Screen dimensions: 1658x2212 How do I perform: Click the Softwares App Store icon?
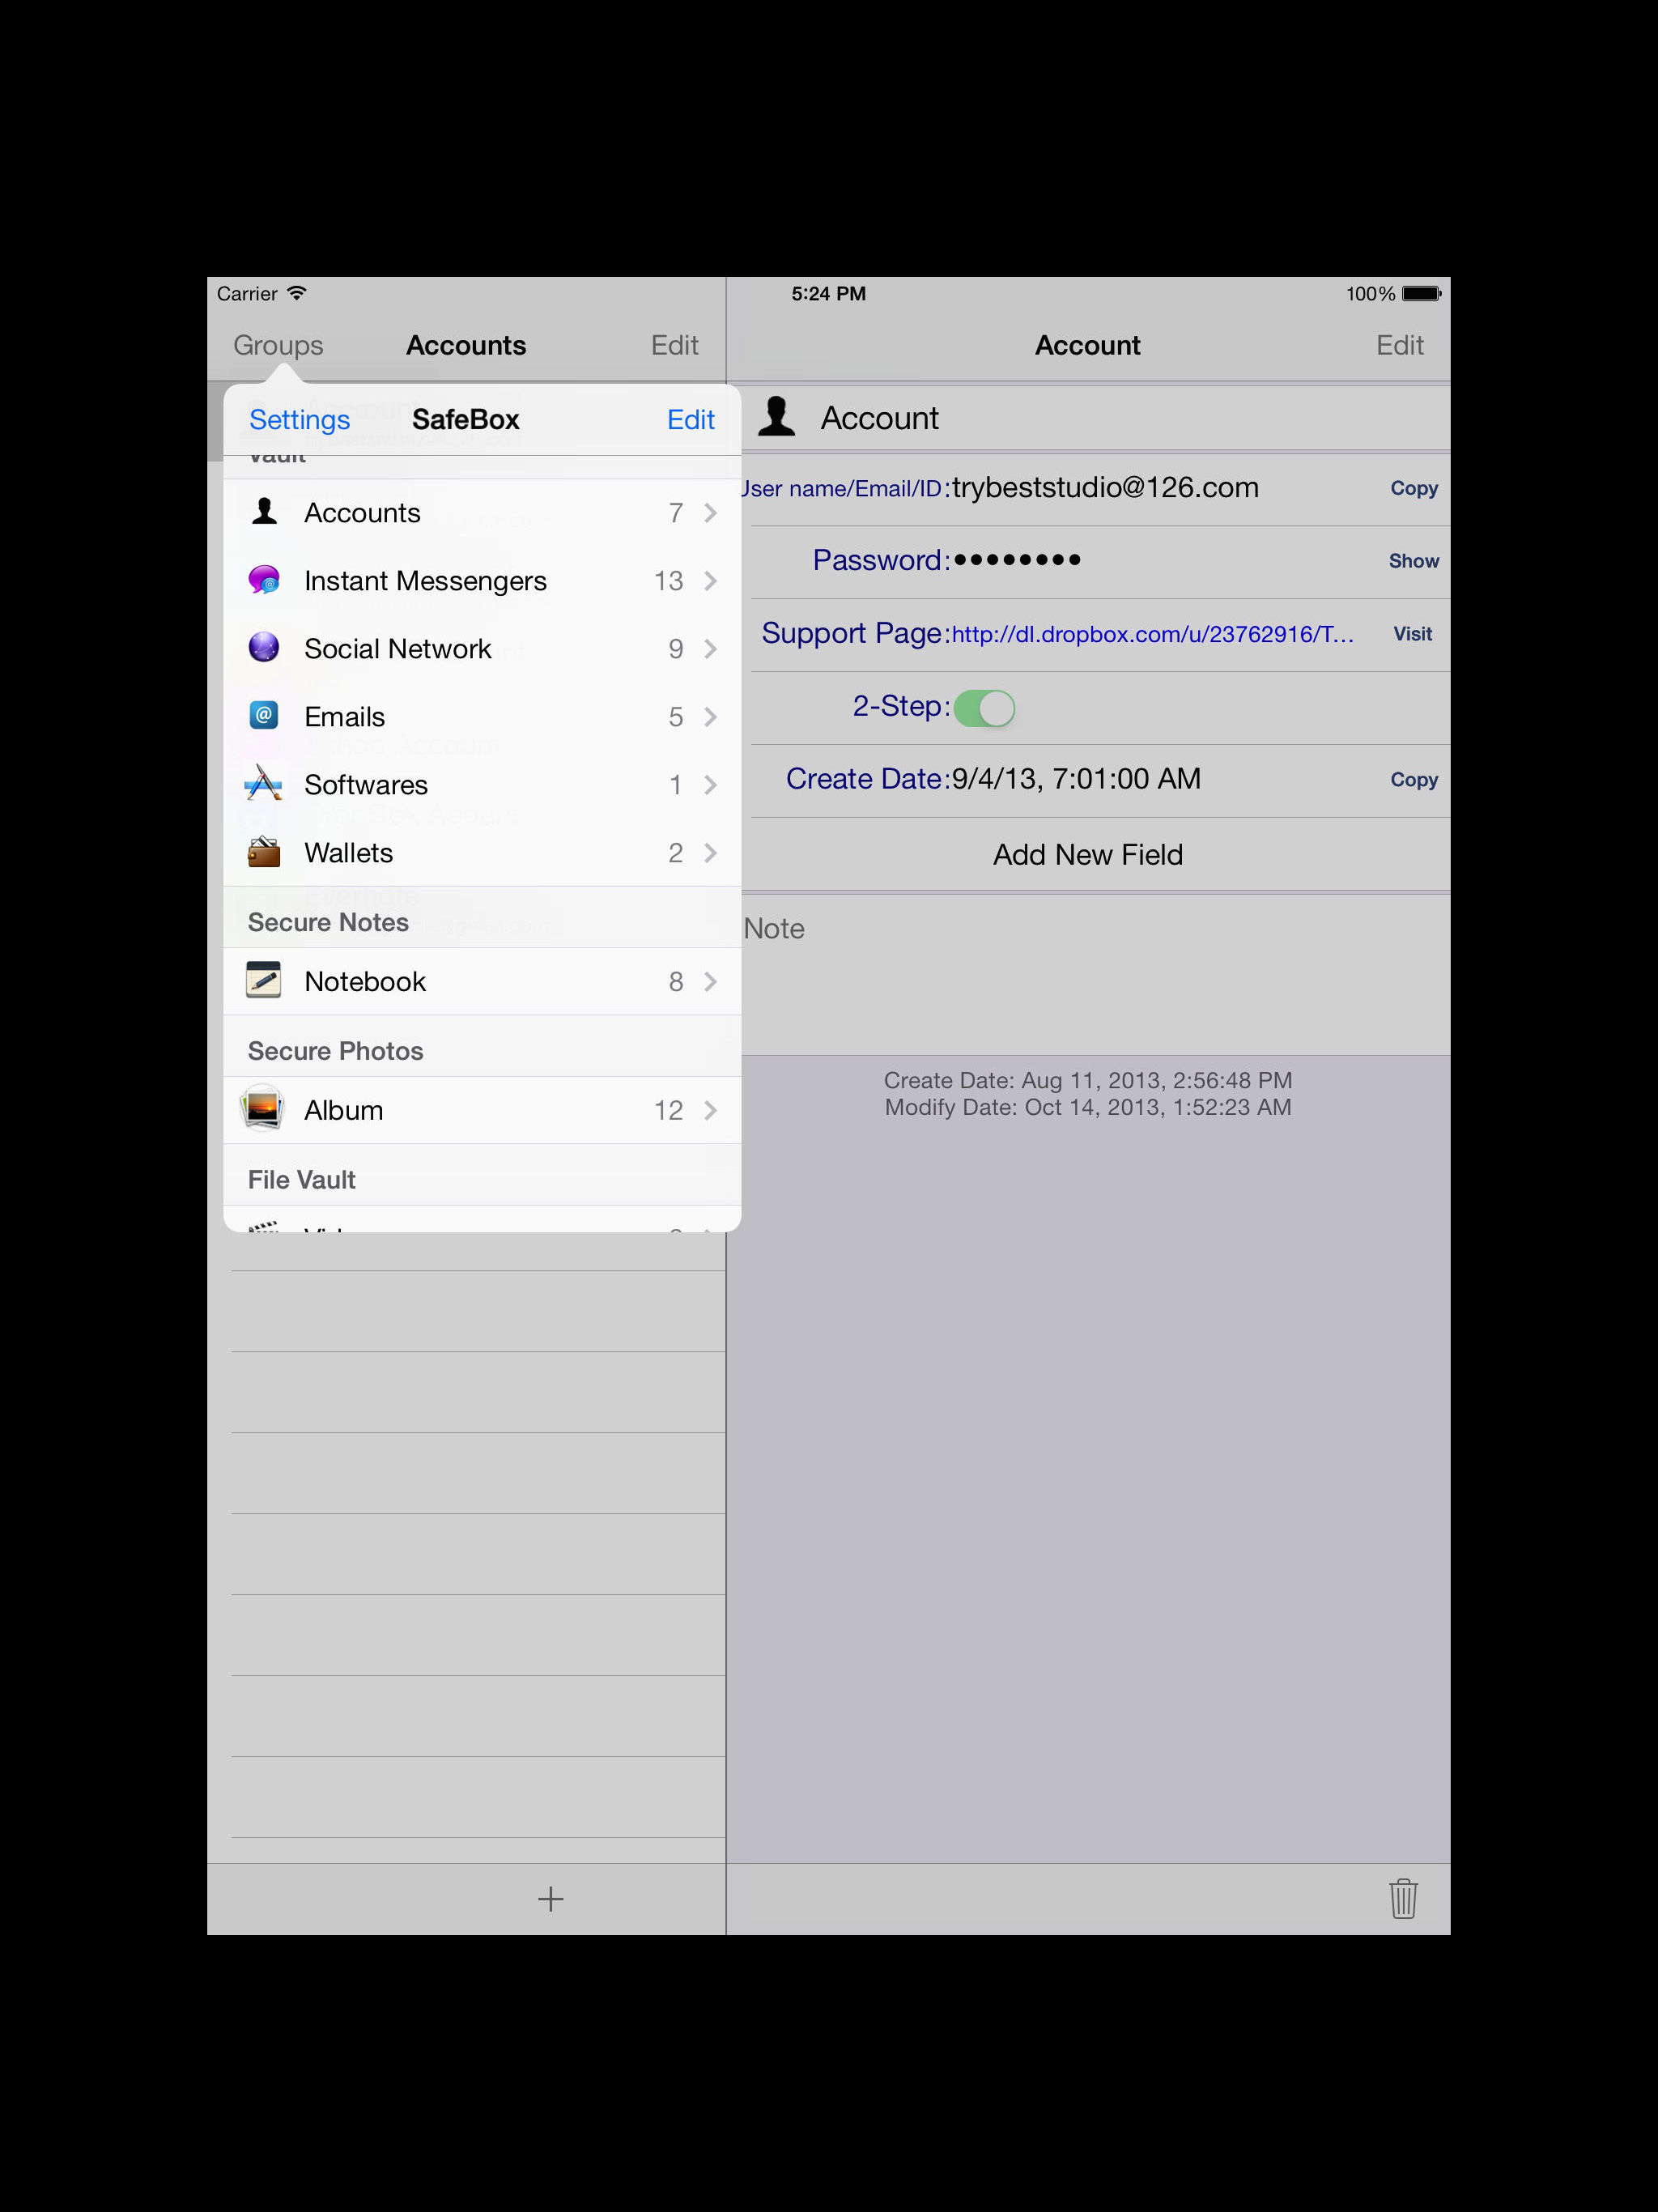tap(264, 784)
